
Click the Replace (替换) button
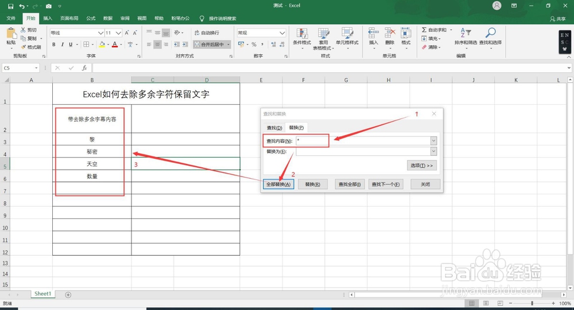point(312,185)
